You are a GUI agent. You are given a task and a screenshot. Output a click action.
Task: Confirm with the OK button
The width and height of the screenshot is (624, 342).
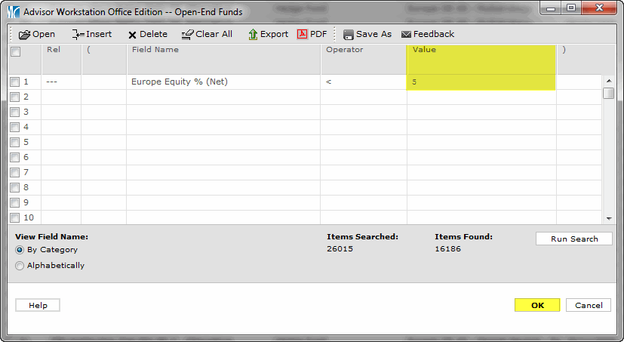coord(537,305)
